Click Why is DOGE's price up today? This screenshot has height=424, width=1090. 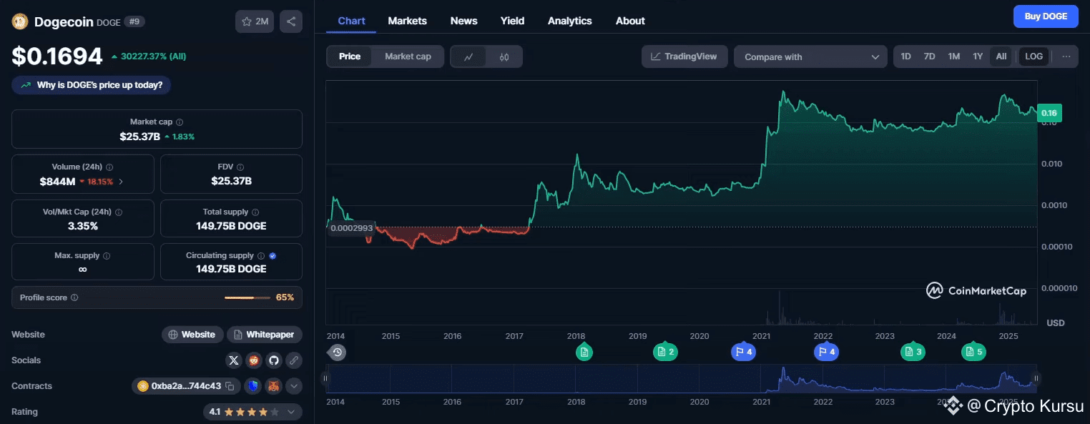pyautogui.click(x=91, y=85)
